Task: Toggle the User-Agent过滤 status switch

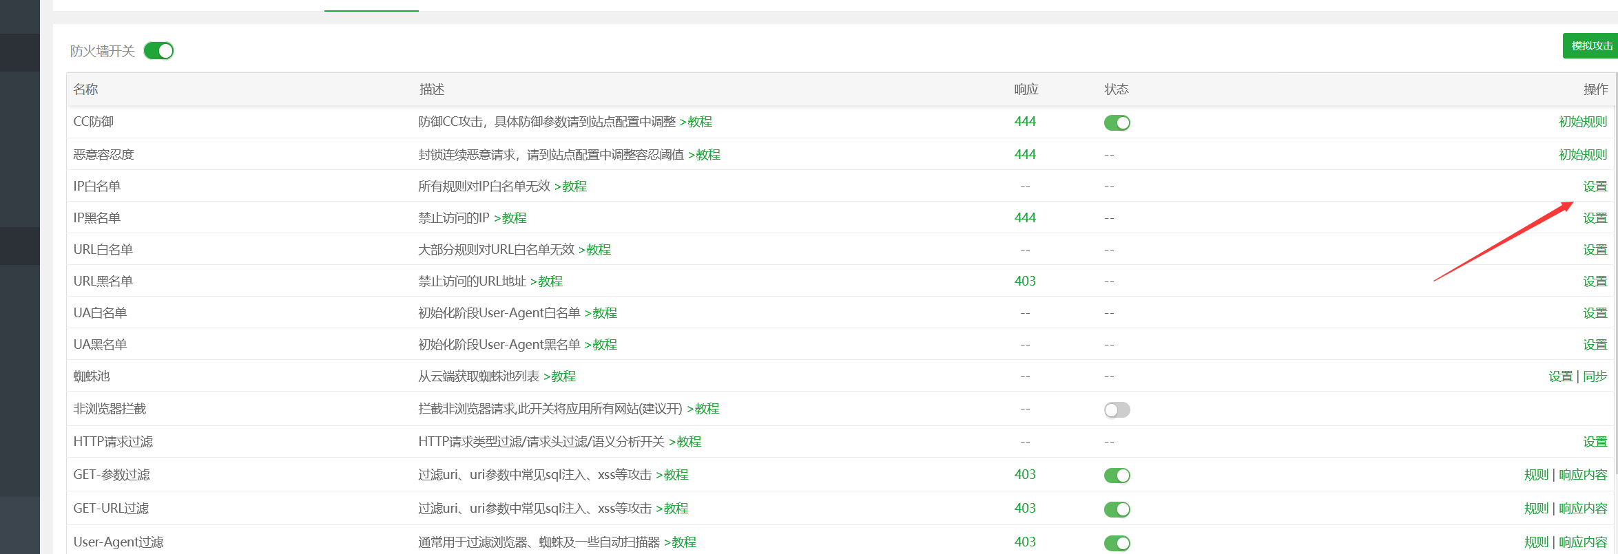Action: [1117, 543]
